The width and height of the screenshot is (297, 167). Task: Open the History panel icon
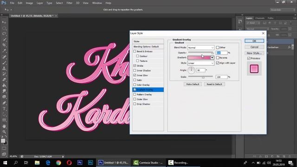coord(240,21)
